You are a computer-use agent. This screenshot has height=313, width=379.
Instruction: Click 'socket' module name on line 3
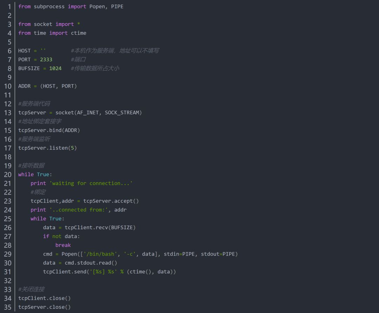tap(43, 24)
